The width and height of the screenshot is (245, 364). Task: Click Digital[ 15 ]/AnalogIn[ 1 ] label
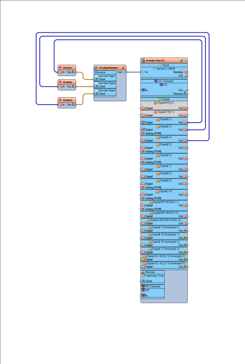click(166, 235)
